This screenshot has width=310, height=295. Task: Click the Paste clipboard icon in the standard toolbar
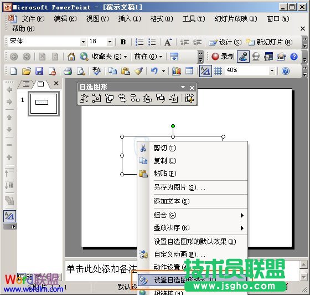(126, 71)
